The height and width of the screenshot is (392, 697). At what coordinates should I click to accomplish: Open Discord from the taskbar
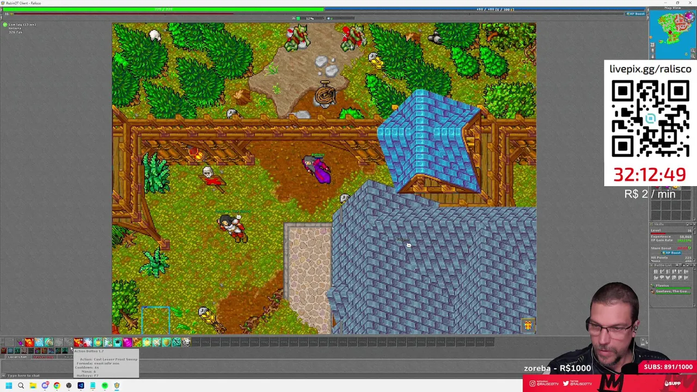45,385
